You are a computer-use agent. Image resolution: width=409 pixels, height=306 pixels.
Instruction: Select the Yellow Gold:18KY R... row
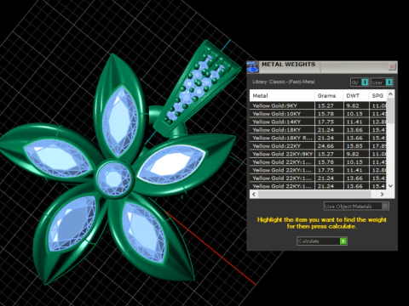click(x=318, y=138)
